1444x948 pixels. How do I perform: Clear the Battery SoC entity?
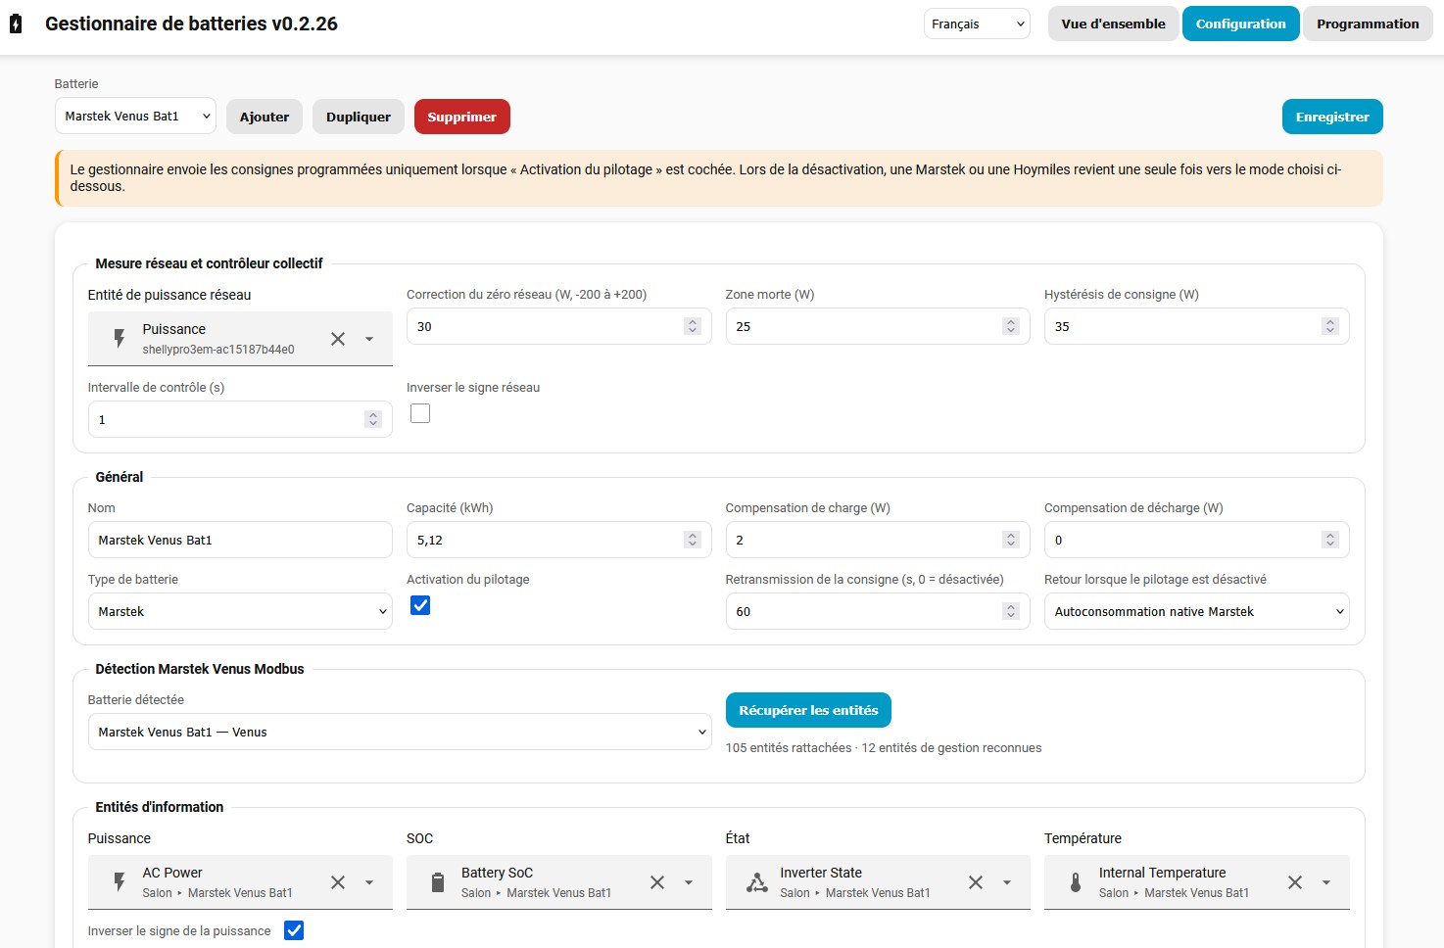657,882
